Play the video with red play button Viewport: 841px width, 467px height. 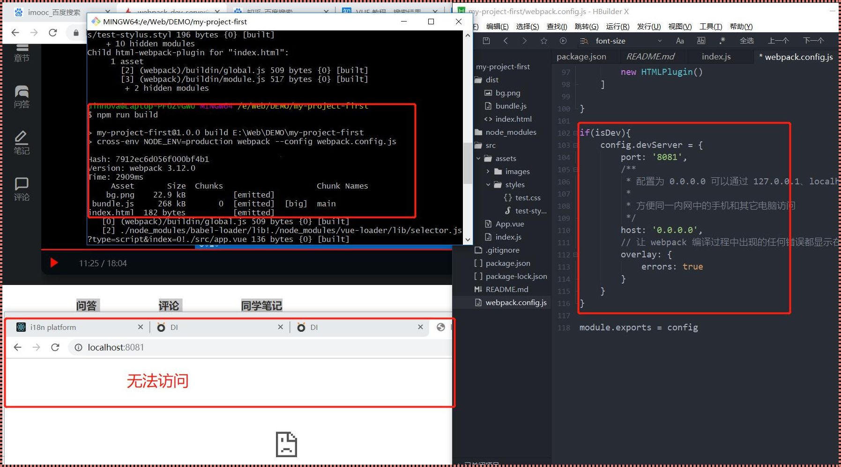pyautogui.click(x=54, y=263)
